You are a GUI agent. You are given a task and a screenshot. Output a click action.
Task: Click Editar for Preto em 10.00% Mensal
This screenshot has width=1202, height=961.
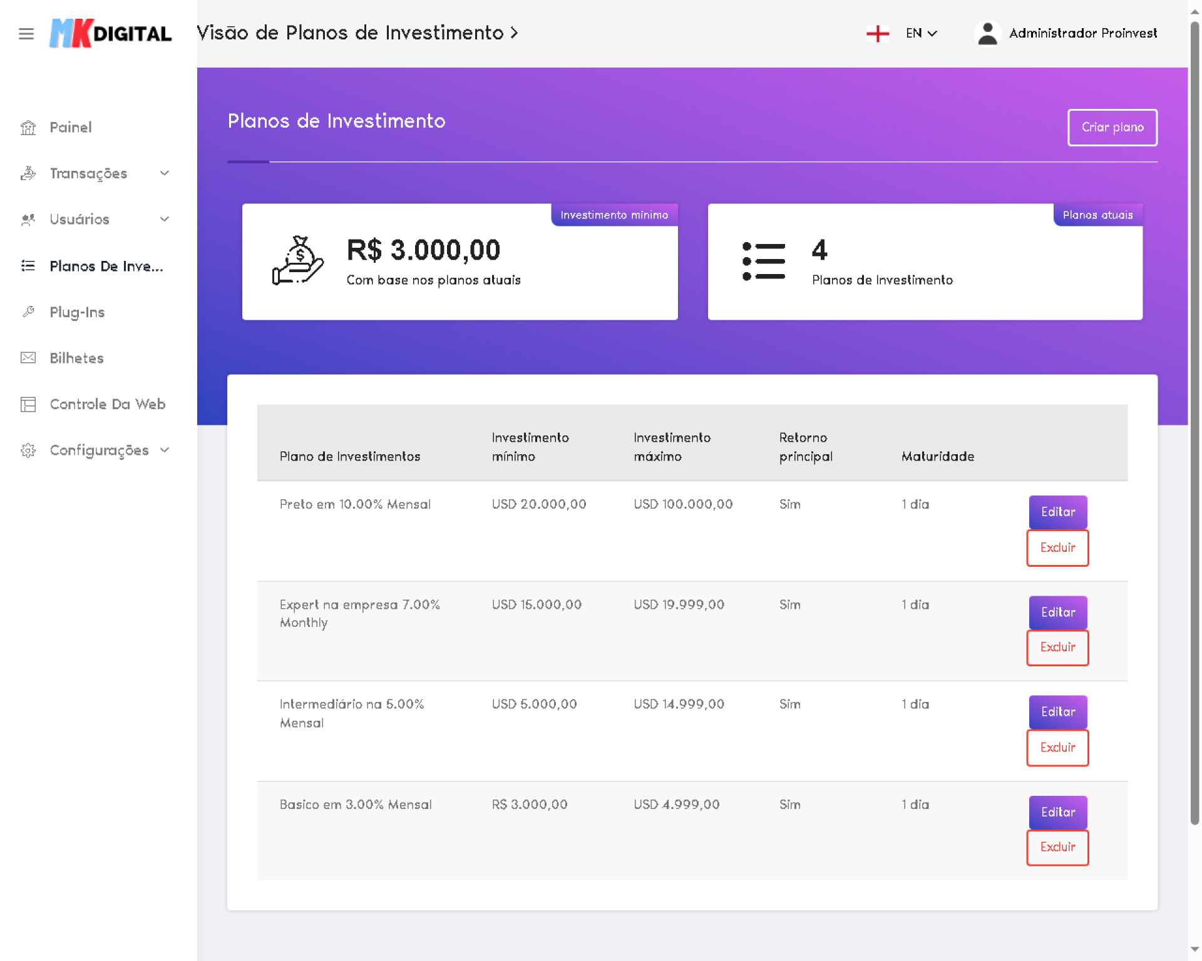click(1057, 512)
